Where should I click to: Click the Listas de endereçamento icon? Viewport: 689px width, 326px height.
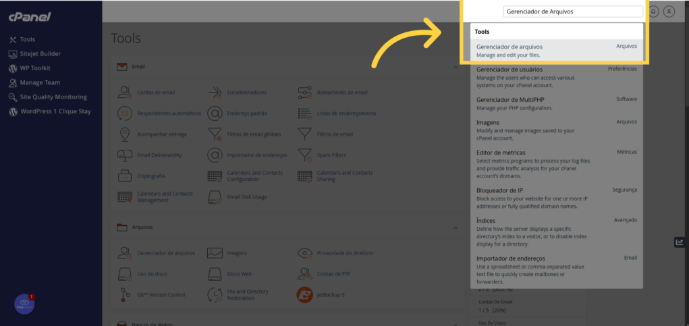click(304, 113)
